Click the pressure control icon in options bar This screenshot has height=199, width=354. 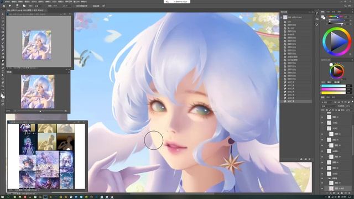[103, 6]
